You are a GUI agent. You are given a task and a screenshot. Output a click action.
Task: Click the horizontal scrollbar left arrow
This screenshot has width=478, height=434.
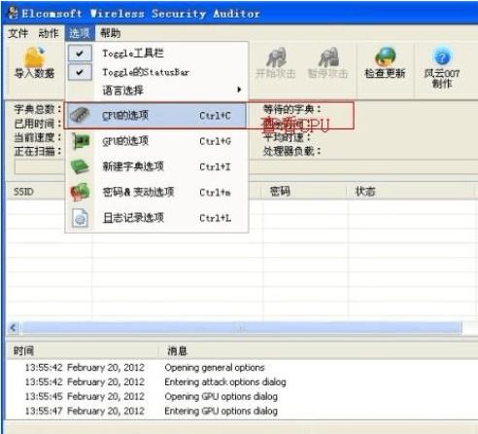[14, 328]
